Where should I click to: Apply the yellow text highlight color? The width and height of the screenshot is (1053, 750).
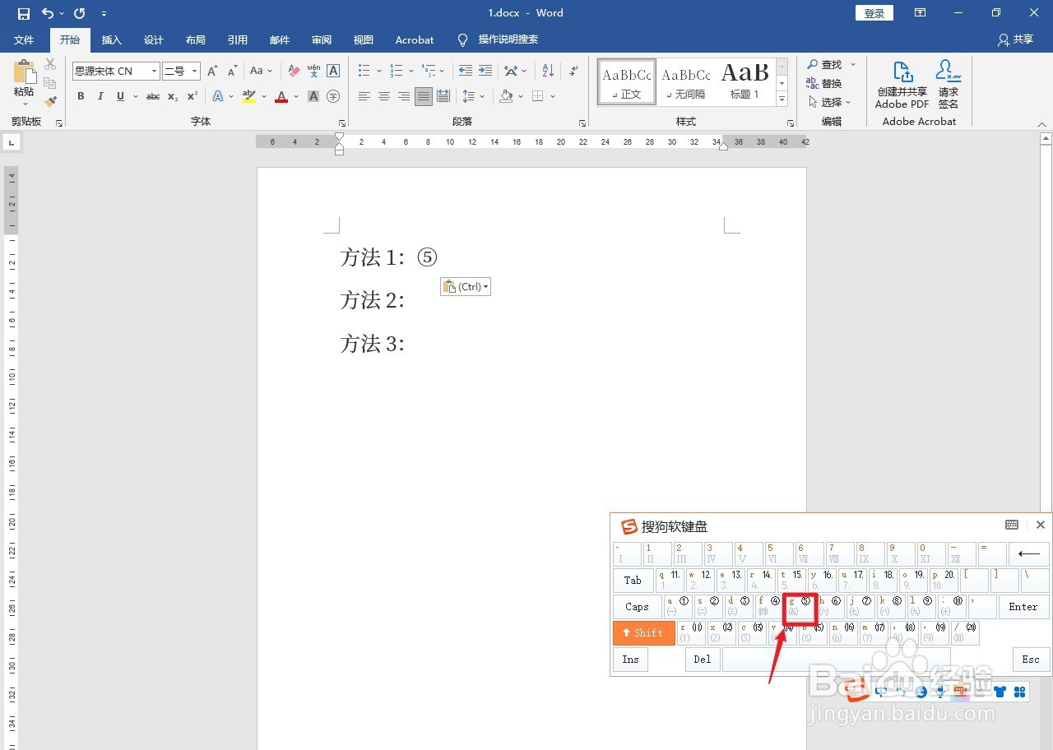(249, 96)
